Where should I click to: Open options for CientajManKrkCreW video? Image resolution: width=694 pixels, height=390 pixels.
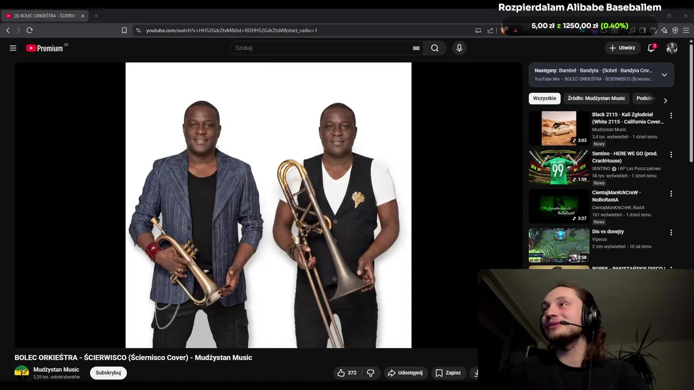tap(671, 193)
